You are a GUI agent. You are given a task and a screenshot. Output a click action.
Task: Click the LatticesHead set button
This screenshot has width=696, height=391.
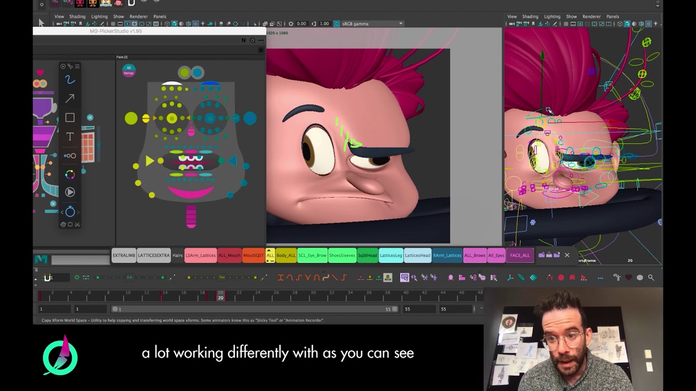point(418,255)
